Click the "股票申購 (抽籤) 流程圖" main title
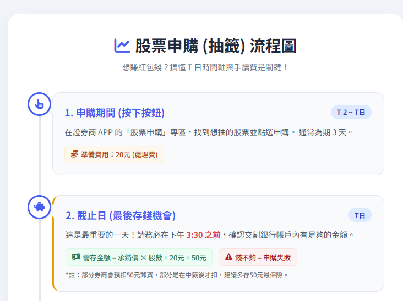 tap(216, 46)
